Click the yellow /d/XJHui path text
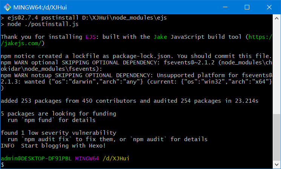 (x=116, y=158)
